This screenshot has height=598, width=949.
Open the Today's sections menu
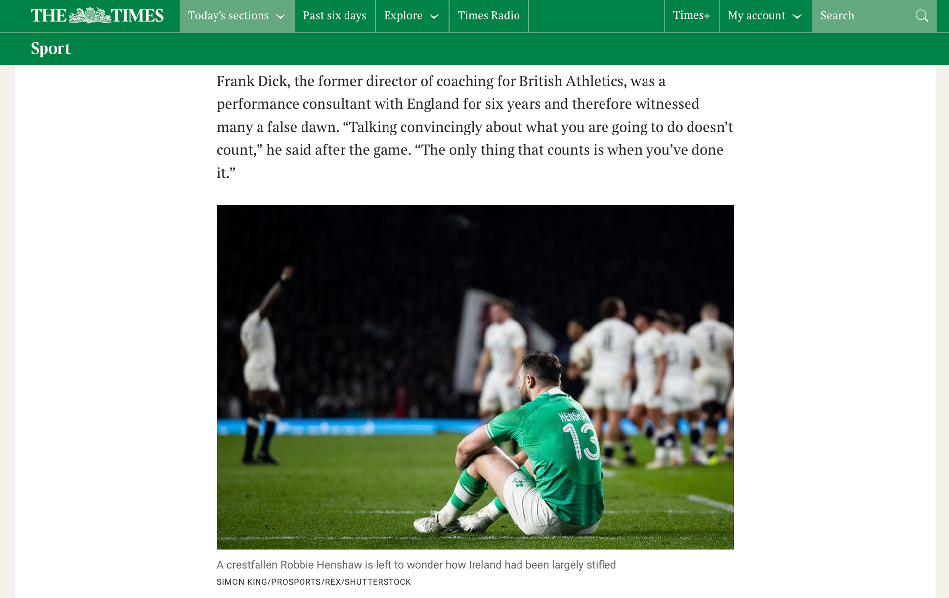(x=237, y=16)
